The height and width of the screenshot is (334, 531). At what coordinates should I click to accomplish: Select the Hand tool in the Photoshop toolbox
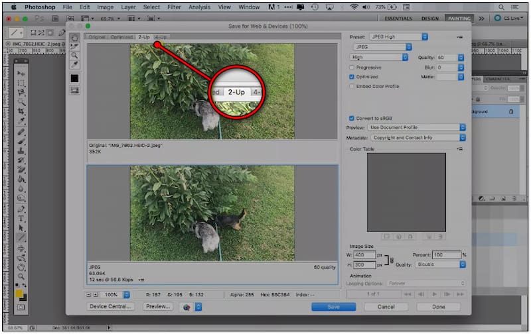click(21, 268)
